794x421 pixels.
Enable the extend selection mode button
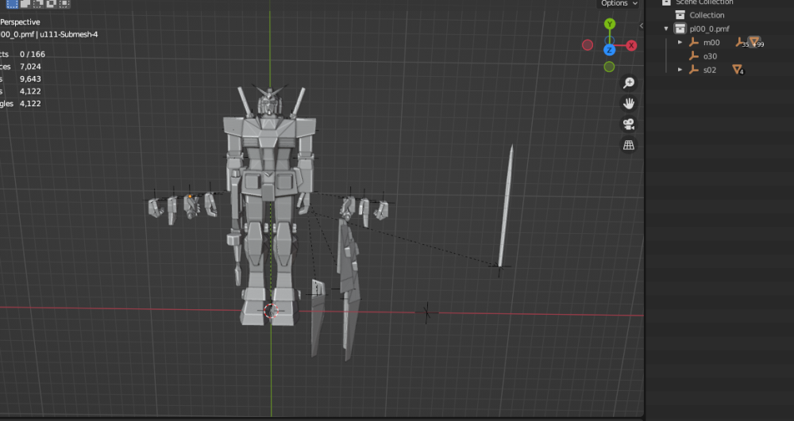point(25,3)
